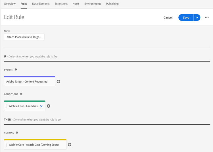Click the add event plus icon

[x=59, y=82]
